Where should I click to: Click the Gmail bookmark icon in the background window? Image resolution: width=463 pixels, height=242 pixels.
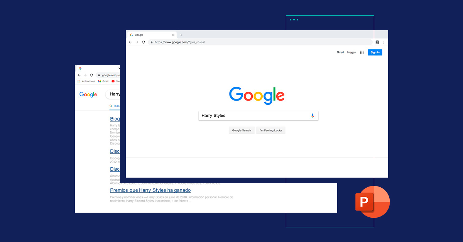[99, 81]
